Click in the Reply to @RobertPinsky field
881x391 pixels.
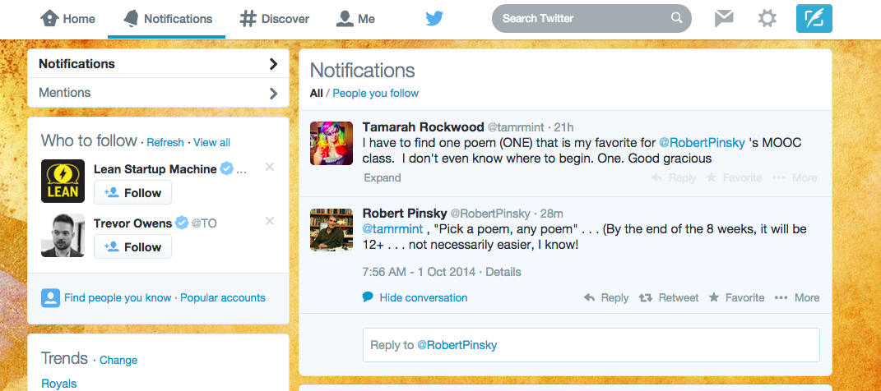591,345
